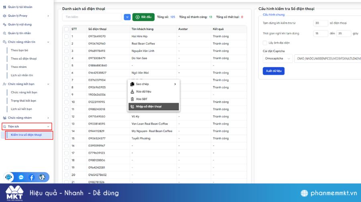Open Lịch sử nhắn tin item
The width and height of the screenshot is (361, 202).
coord(22,75)
